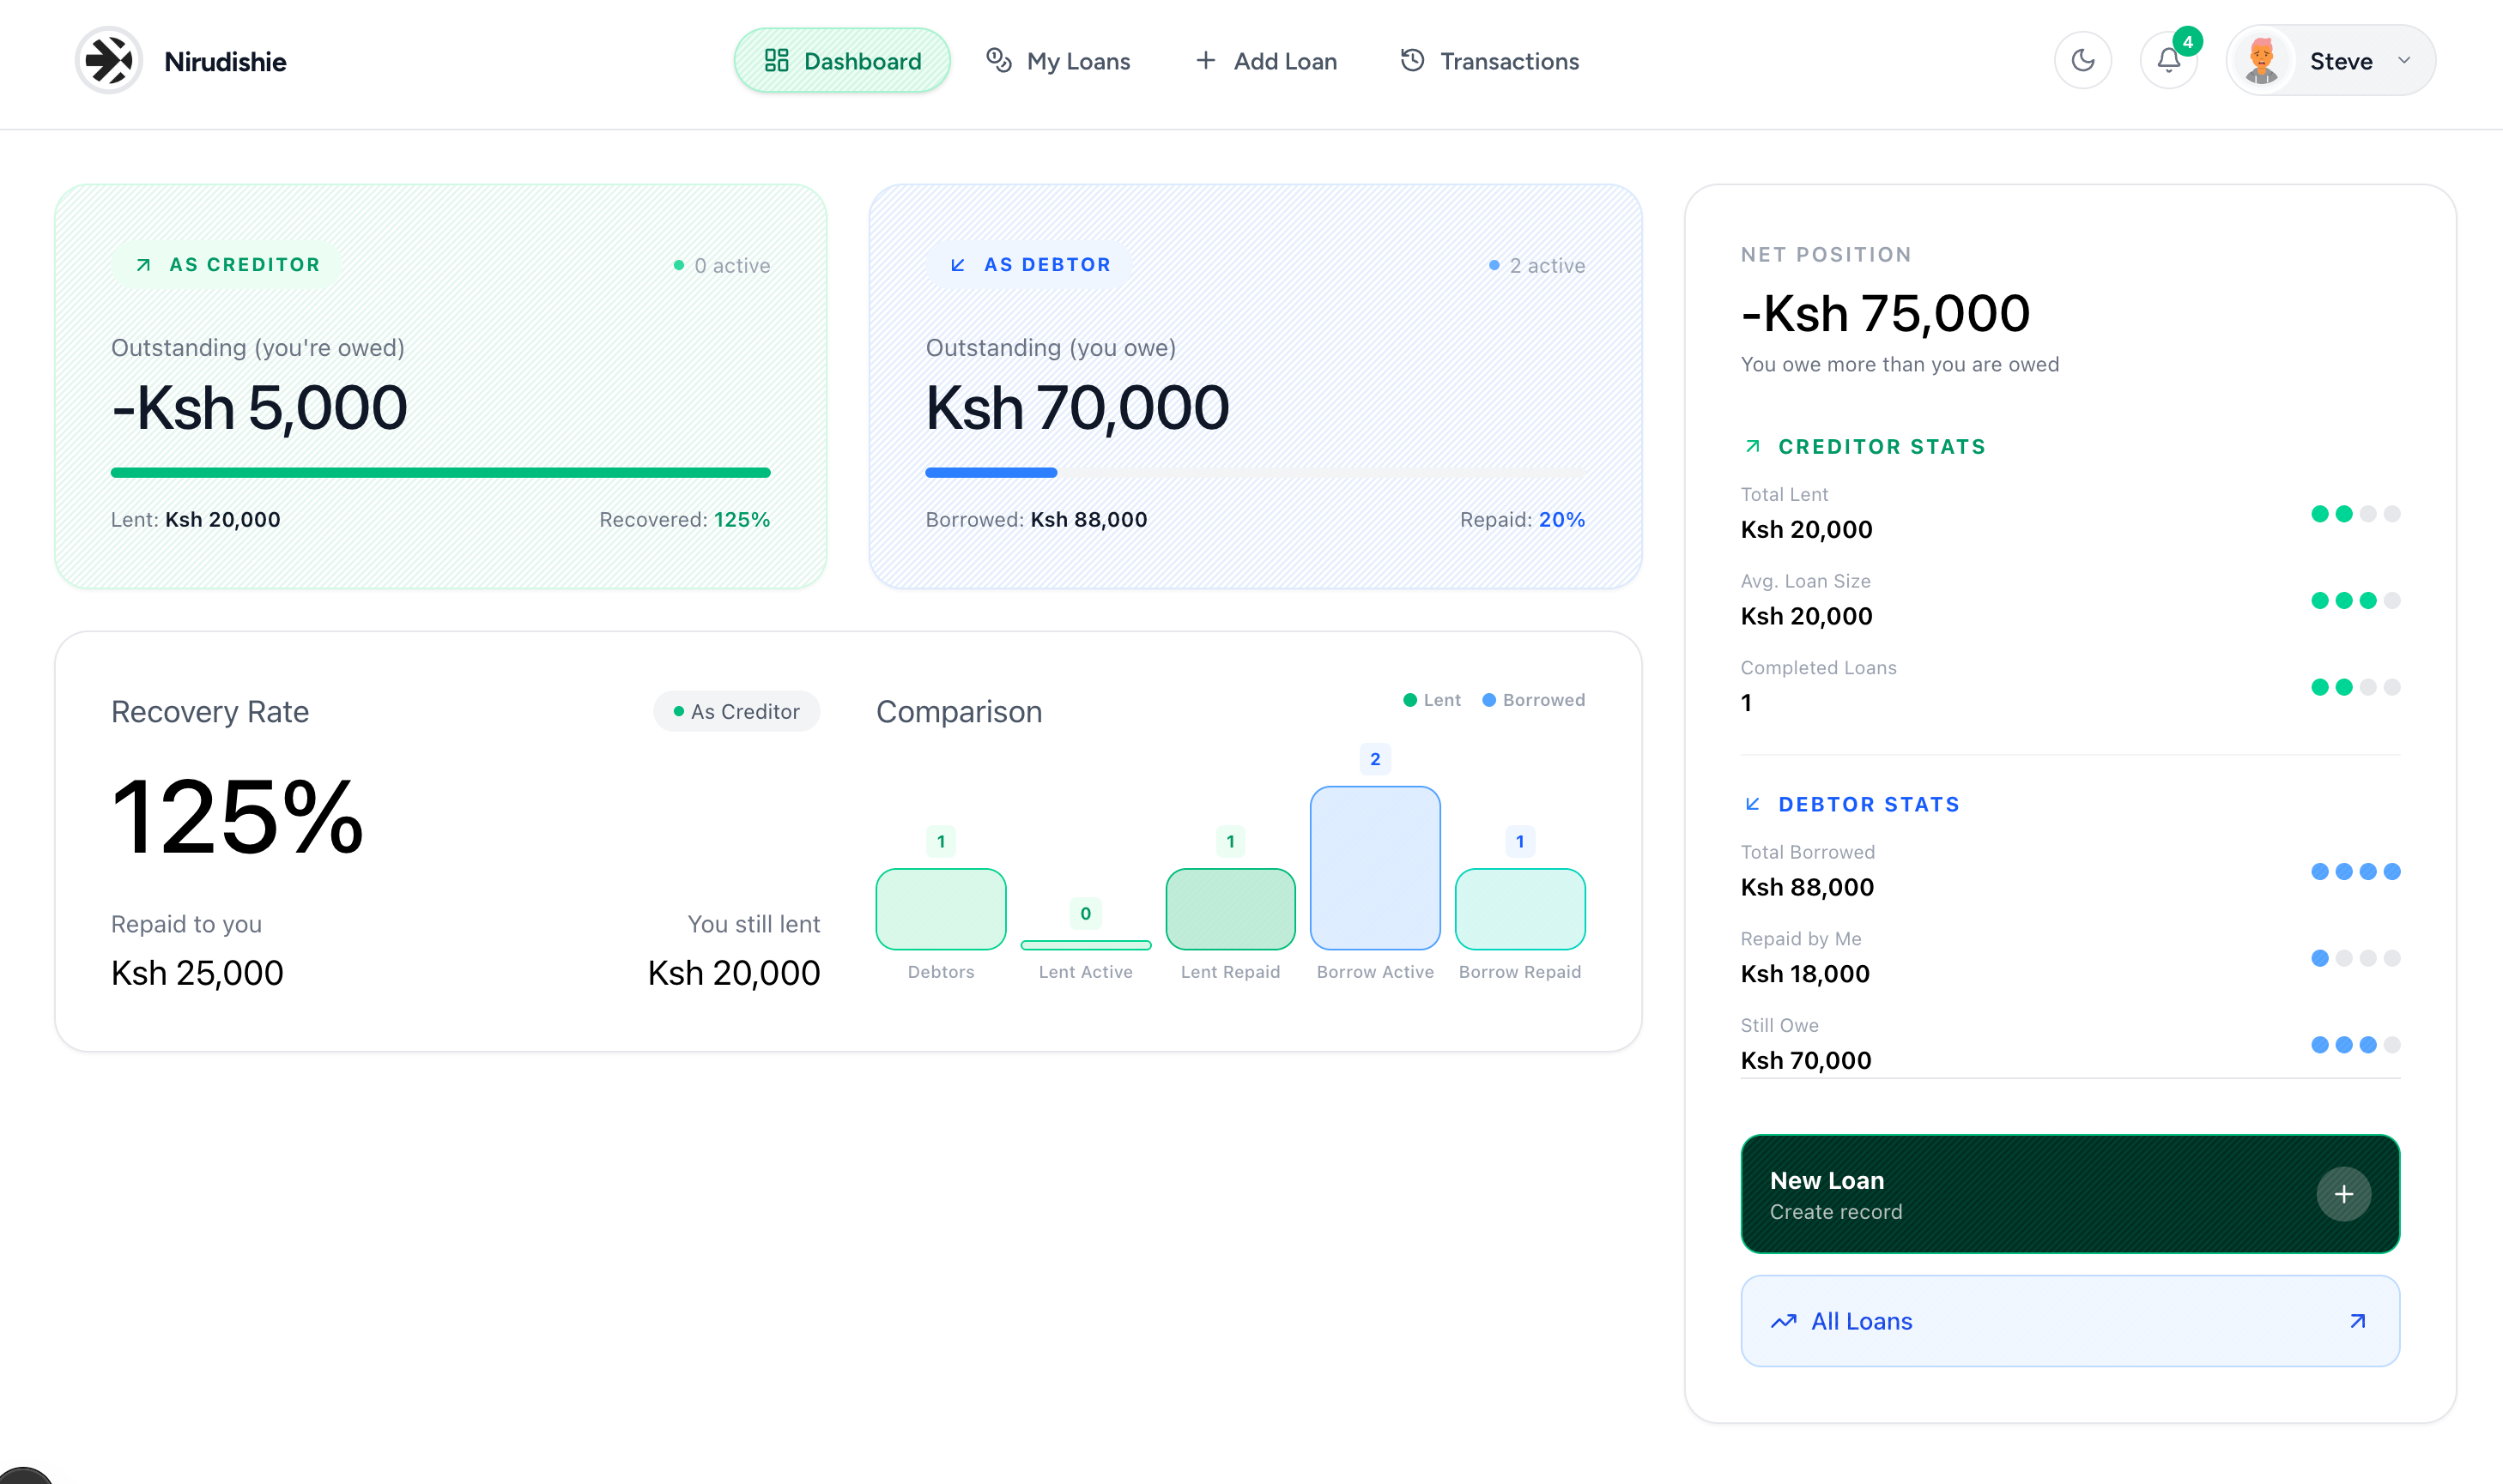The height and width of the screenshot is (1484, 2503).
Task: Open the My Loans tab
Action: coord(1058,61)
